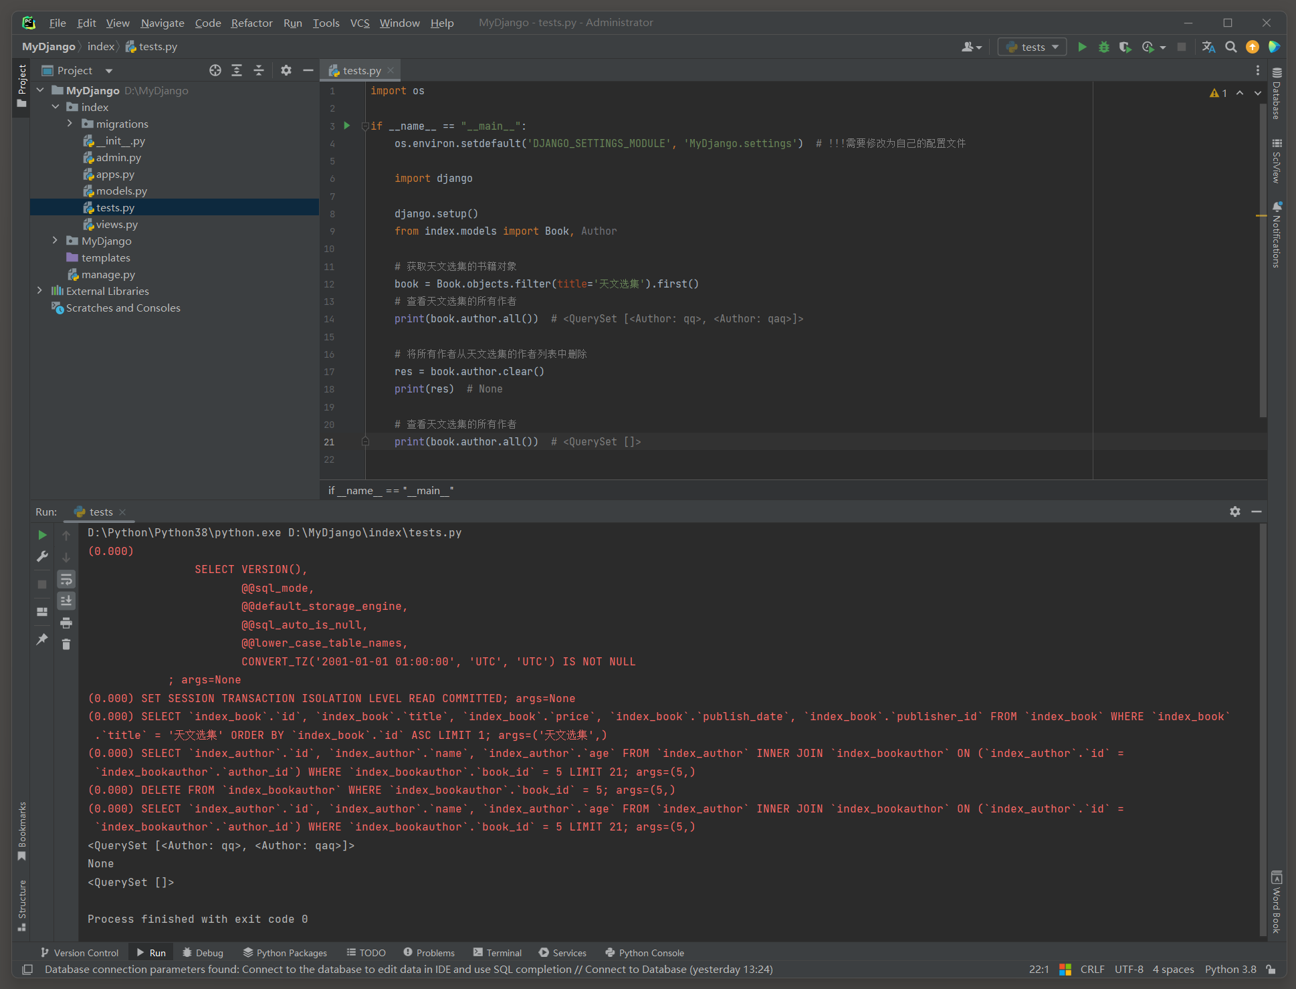
Task: Open Project panel options gear
Action: [286, 70]
